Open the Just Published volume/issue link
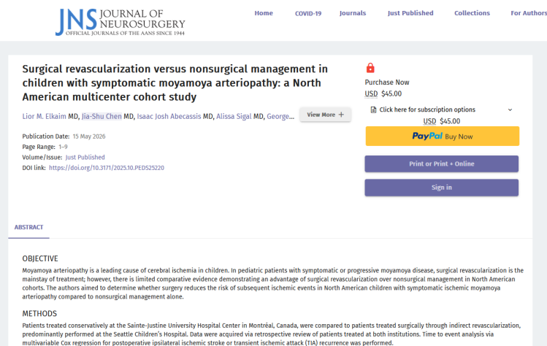Screen dimensions: 547x346 (x=85, y=157)
